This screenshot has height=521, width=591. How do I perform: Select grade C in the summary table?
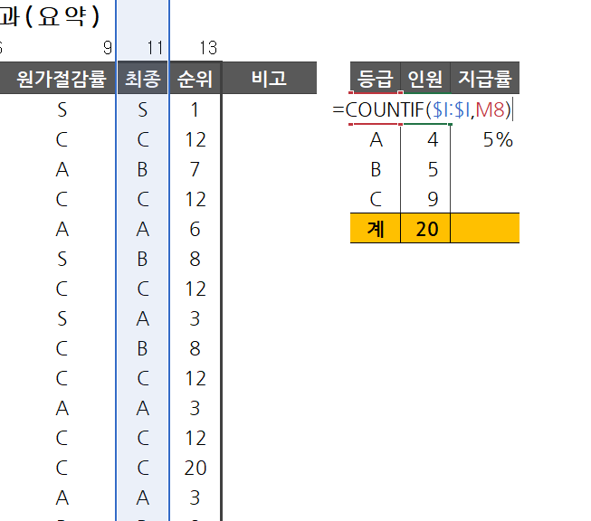(x=376, y=199)
